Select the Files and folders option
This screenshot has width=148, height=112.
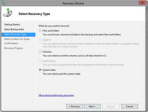[x=40, y=31]
